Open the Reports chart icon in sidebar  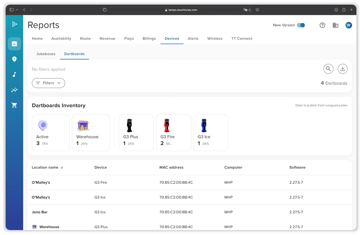[x=14, y=44]
